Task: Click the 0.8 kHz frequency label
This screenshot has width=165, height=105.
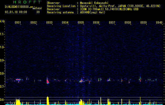Action: point(2,73)
